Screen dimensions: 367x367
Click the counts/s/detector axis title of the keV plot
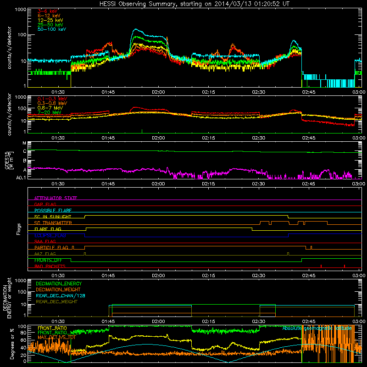pyautogui.click(x=9, y=48)
